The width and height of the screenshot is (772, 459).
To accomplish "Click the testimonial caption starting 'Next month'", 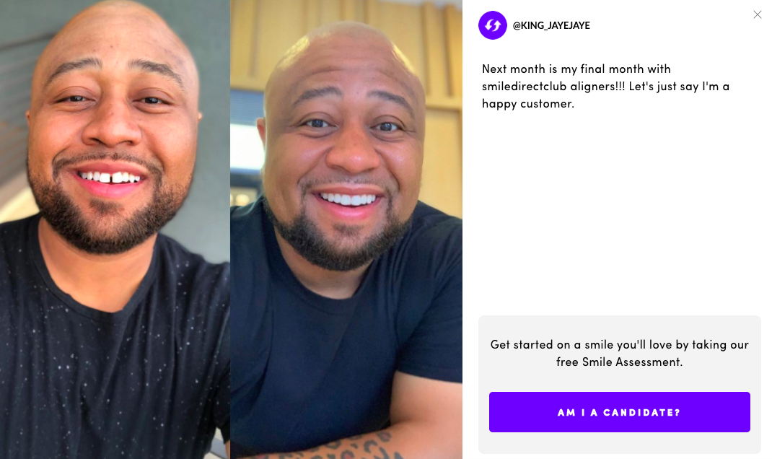I will [605, 86].
